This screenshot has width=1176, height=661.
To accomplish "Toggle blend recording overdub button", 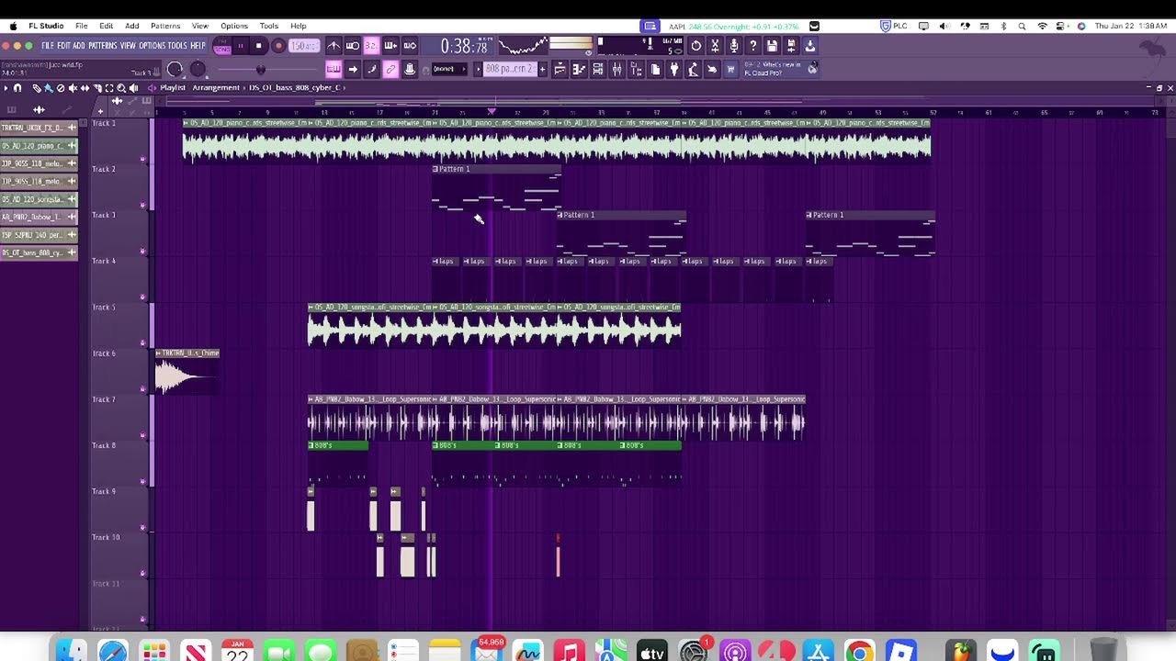I will click(x=390, y=45).
